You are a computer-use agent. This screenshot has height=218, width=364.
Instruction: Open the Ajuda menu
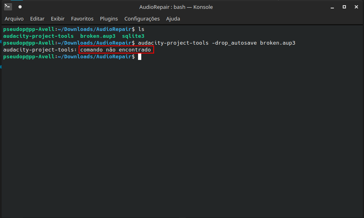pos(173,19)
